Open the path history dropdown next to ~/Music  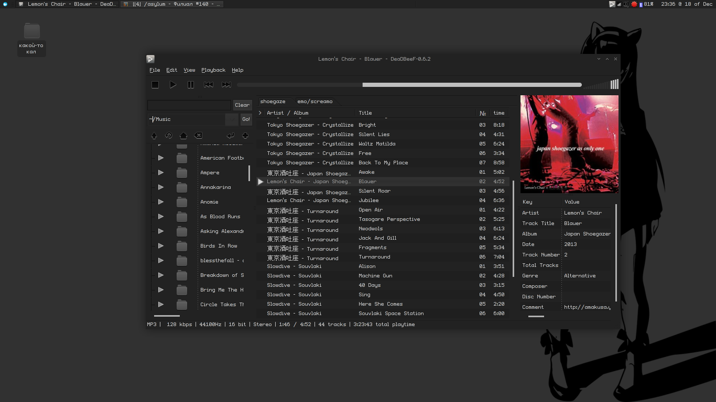[232, 119]
